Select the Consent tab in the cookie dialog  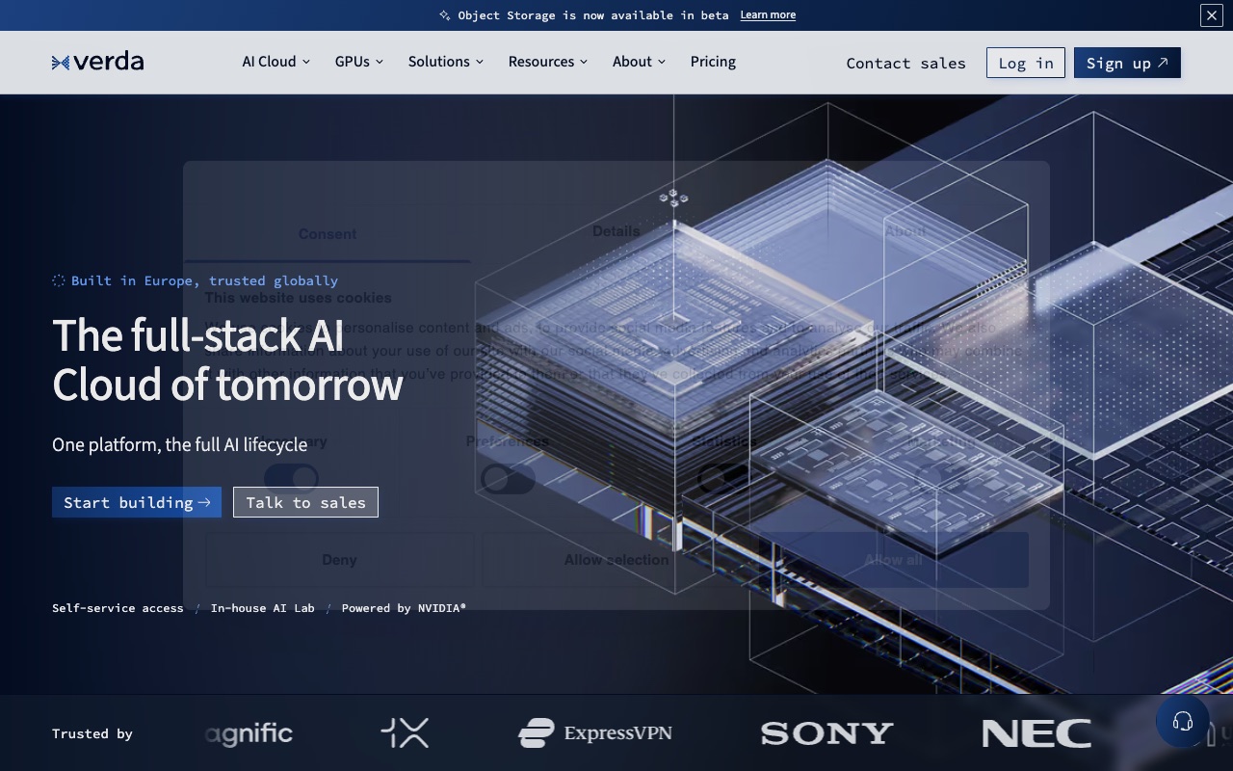click(328, 233)
